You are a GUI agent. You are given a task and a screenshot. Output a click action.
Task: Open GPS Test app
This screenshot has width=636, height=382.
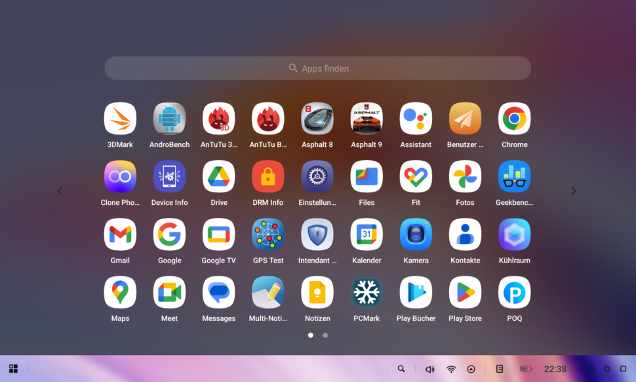268,234
